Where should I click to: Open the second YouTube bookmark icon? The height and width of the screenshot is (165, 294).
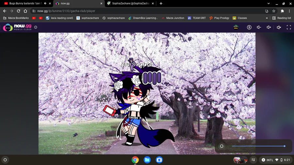[41, 18]
